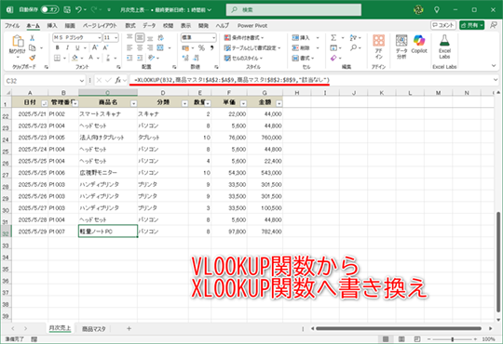Viewport: 503px width, 344px height.
Task: Click the zoom slider
Action: point(453,338)
